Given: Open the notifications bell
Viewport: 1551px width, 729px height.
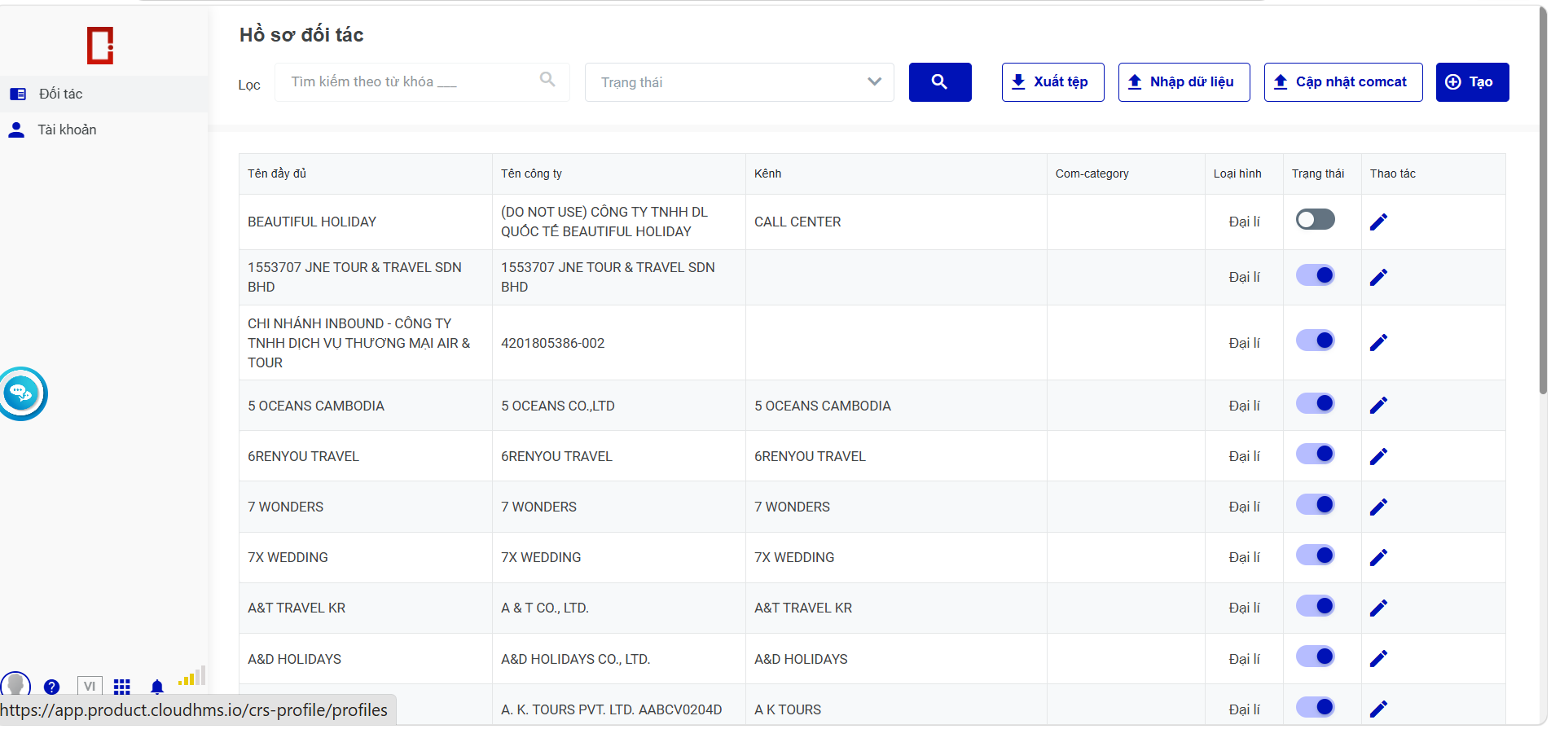Looking at the screenshot, I should click(x=157, y=687).
